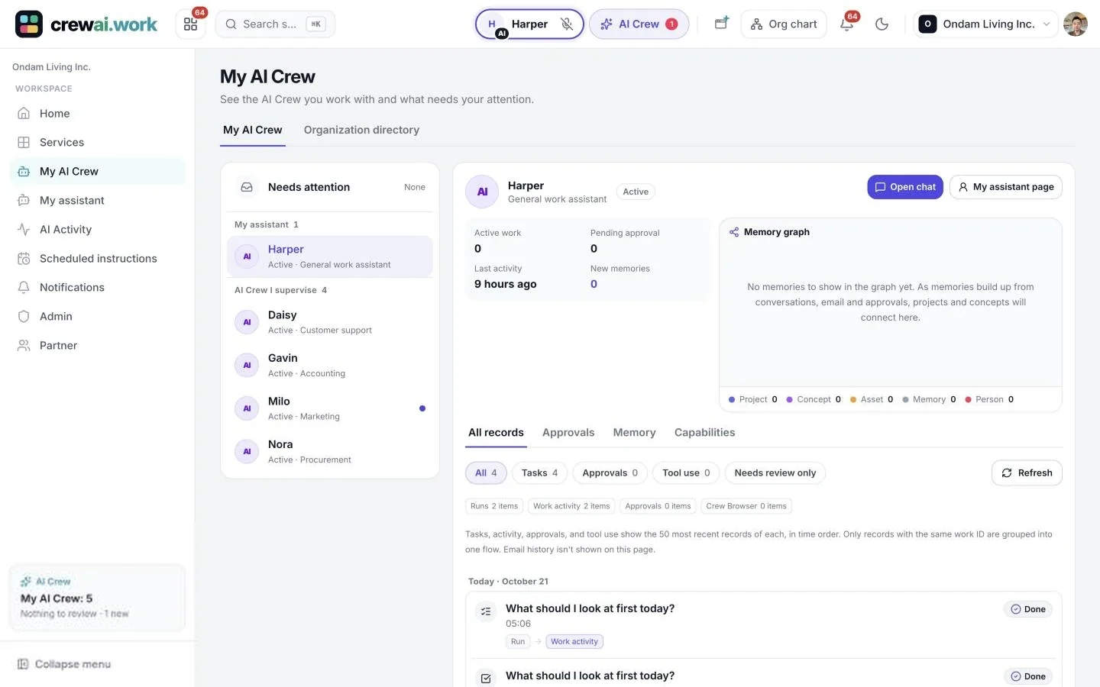The image size is (1100, 687).
Task: Open the AI Crew top button
Action: coord(639,24)
